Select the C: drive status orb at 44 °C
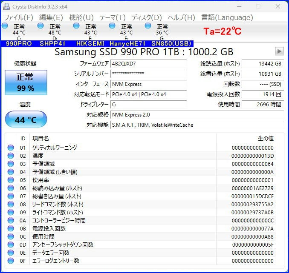289x273 pixels. [5, 26]
